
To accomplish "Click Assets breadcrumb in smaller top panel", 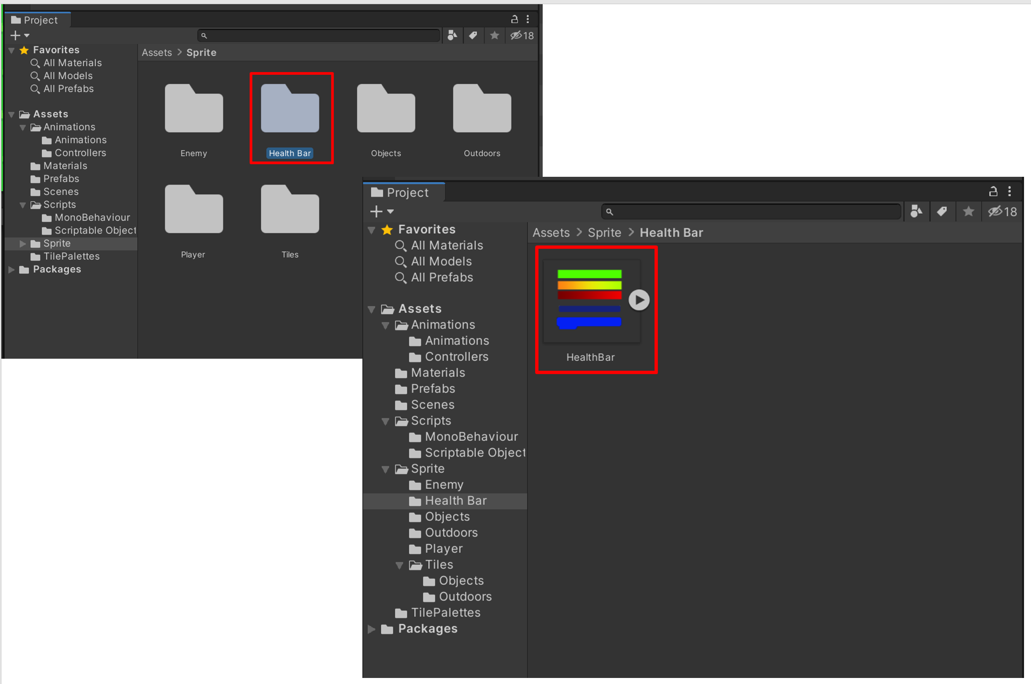I will click(x=157, y=52).
